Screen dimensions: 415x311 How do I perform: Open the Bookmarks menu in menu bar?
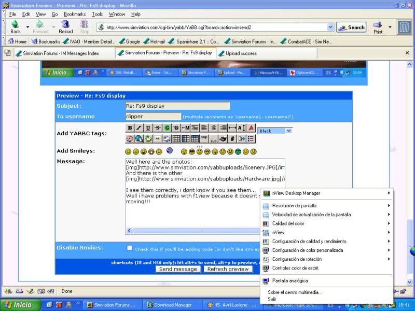pyautogui.click(x=75, y=14)
